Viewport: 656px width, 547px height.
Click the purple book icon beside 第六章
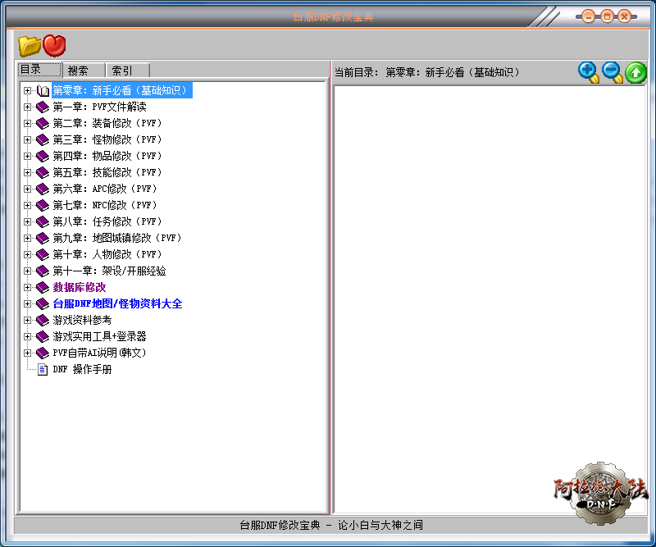pyautogui.click(x=43, y=189)
